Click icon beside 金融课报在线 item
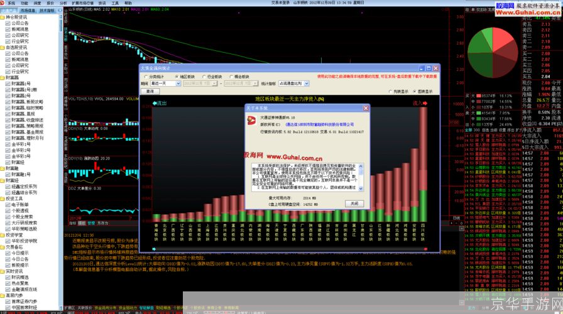 [8, 290]
